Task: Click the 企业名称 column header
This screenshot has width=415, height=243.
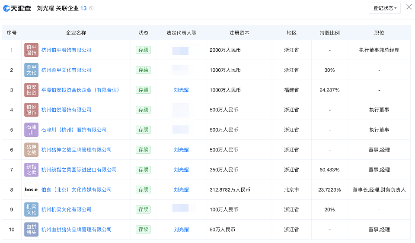Action: [x=76, y=33]
